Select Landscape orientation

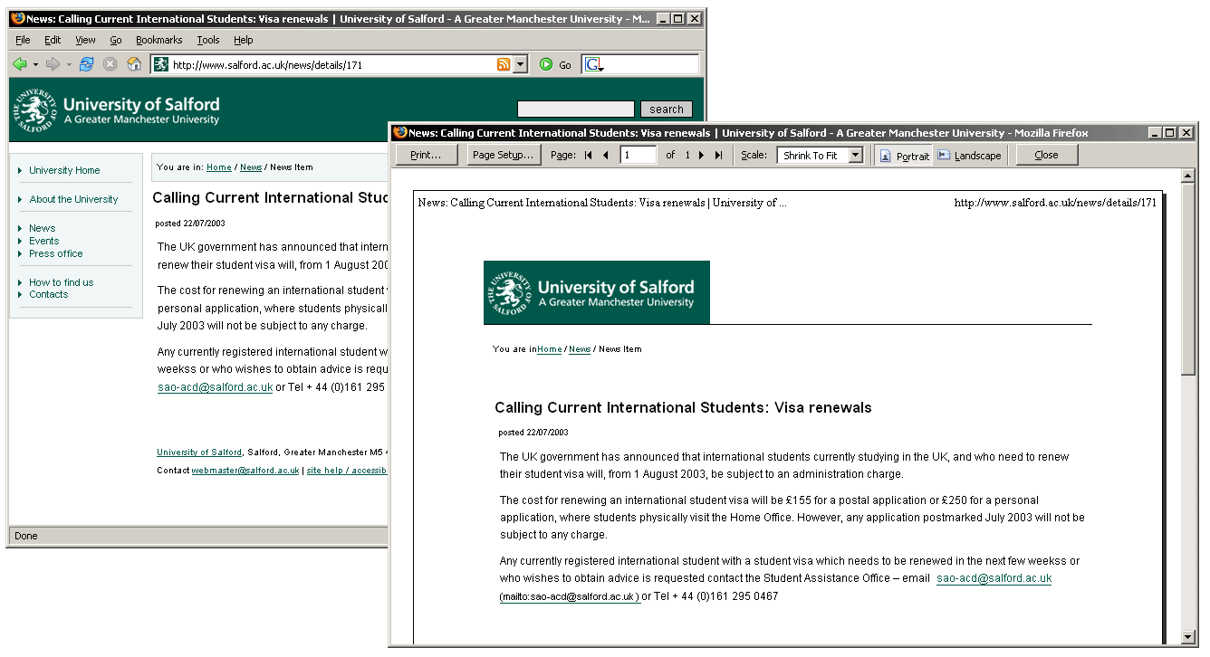pos(970,156)
